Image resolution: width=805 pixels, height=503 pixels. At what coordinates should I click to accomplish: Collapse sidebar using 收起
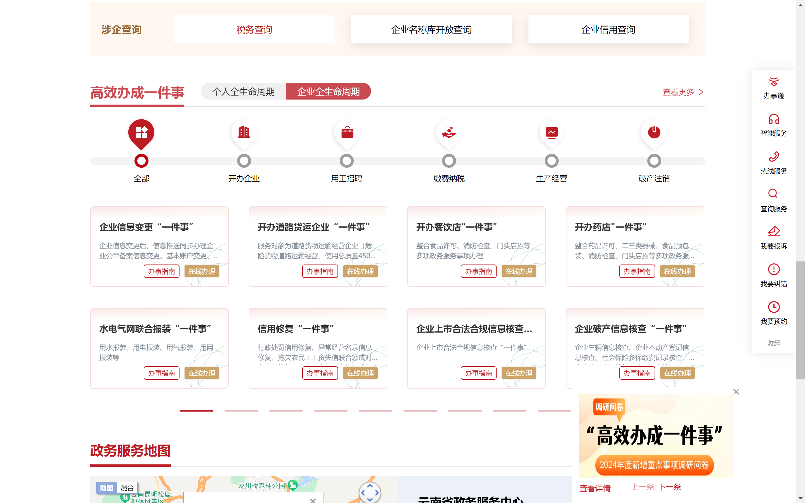click(x=773, y=343)
